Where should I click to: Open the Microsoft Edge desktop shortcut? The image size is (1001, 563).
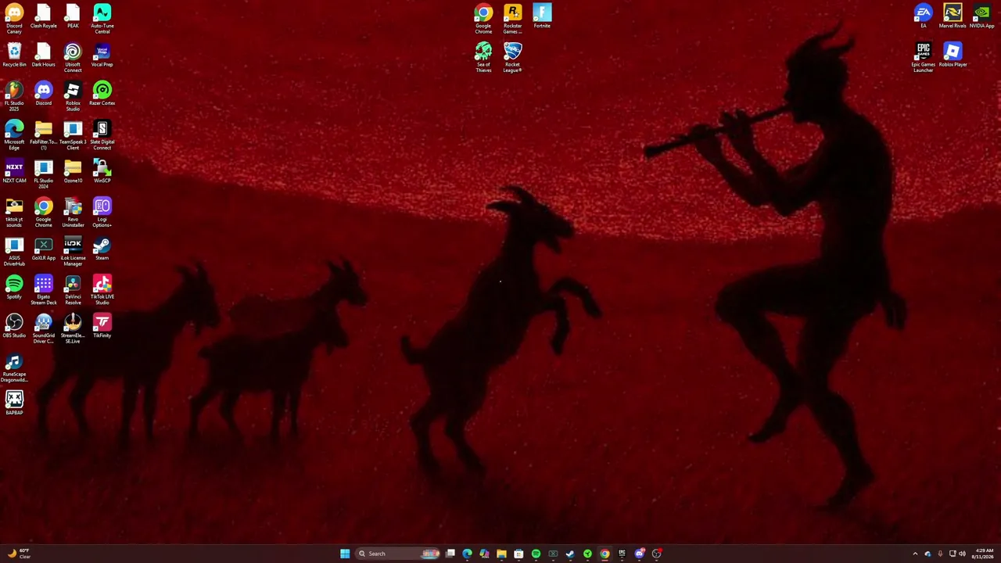14,135
